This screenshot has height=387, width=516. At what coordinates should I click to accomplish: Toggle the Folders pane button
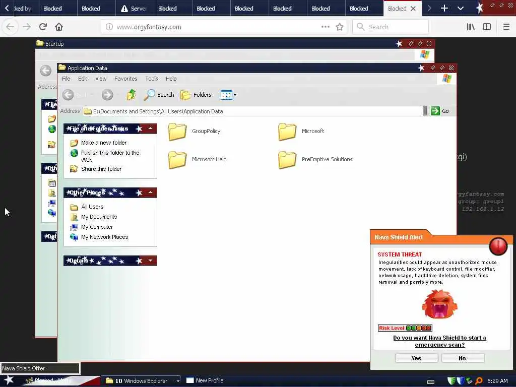point(196,95)
